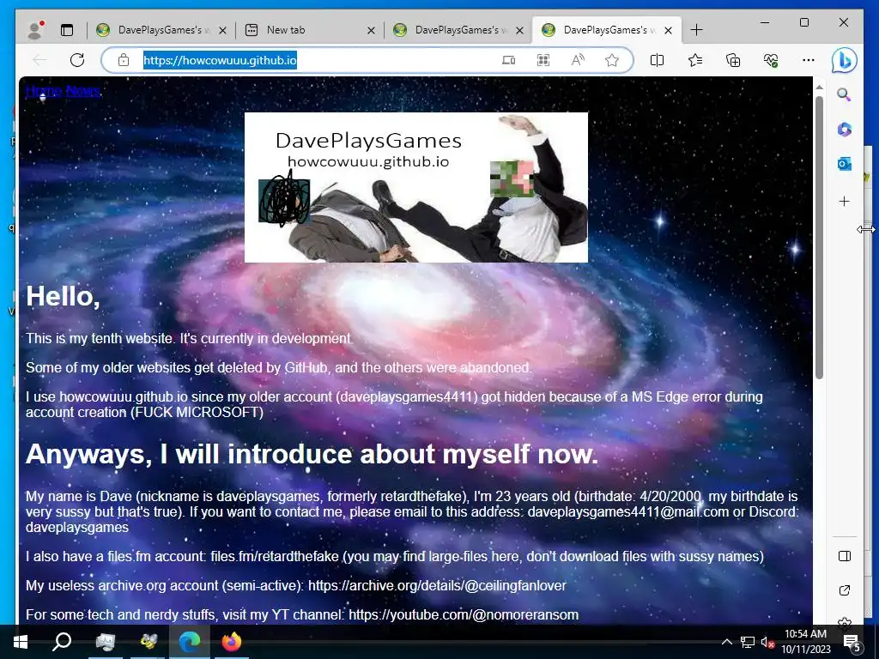
Task: Open the app available icon in address bar
Action: (508, 60)
